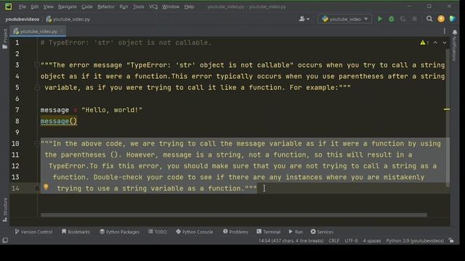The image size is (465, 261).
Task: Change the UTF-8 file encoding
Action: (351, 241)
